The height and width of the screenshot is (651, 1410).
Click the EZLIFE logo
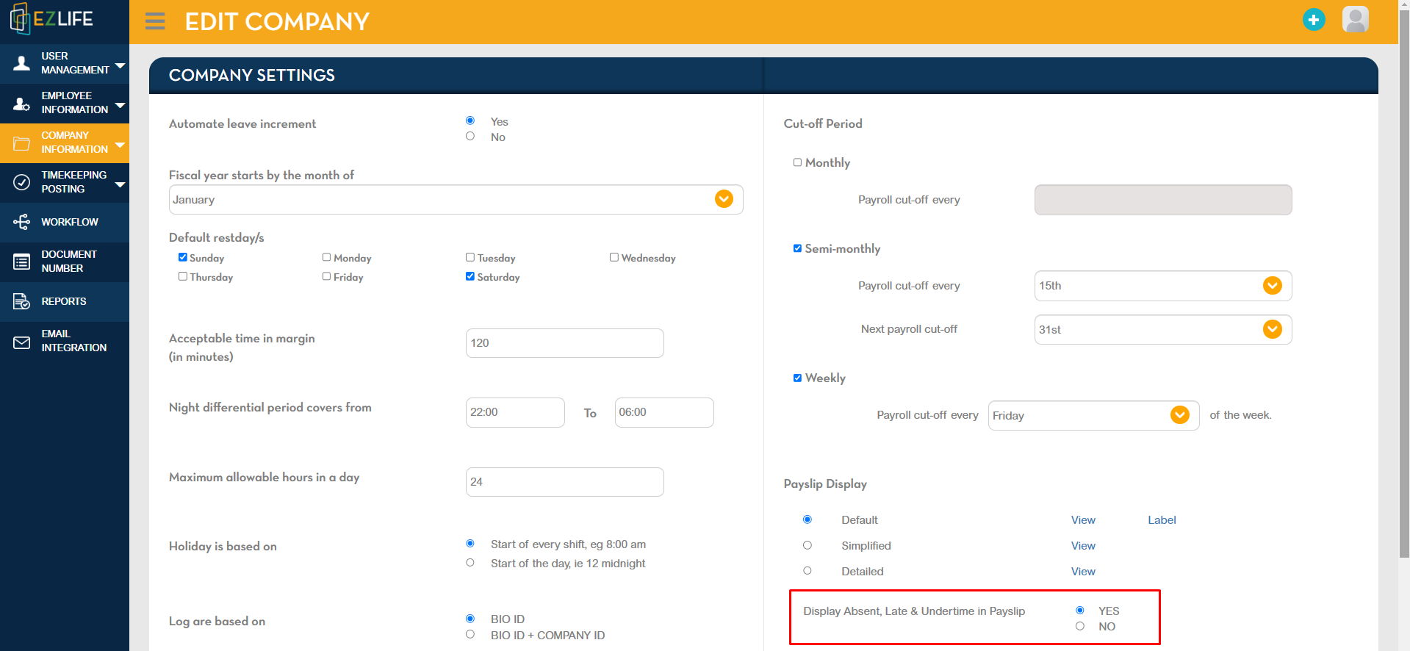click(51, 19)
